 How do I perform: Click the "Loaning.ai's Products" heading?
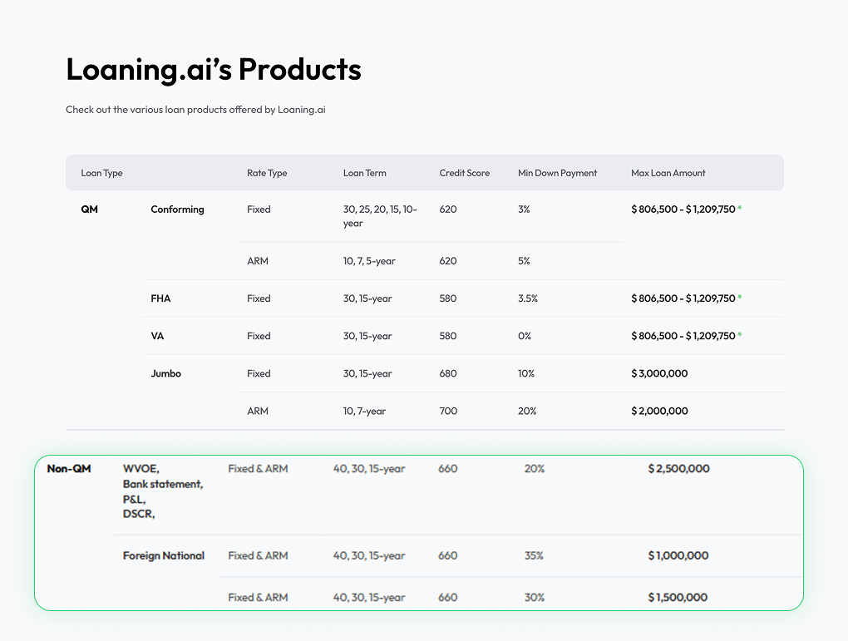coord(214,70)
